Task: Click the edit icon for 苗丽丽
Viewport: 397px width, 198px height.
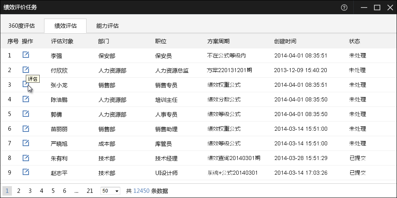Action: [26, 128]
